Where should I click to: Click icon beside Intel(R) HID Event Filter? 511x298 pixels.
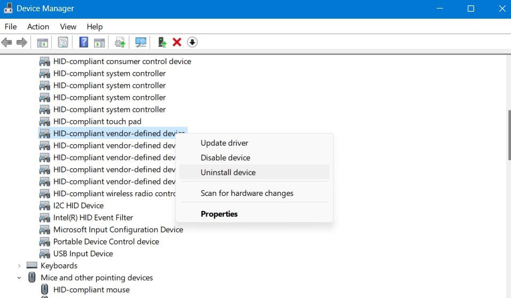[x=45, y=218]
